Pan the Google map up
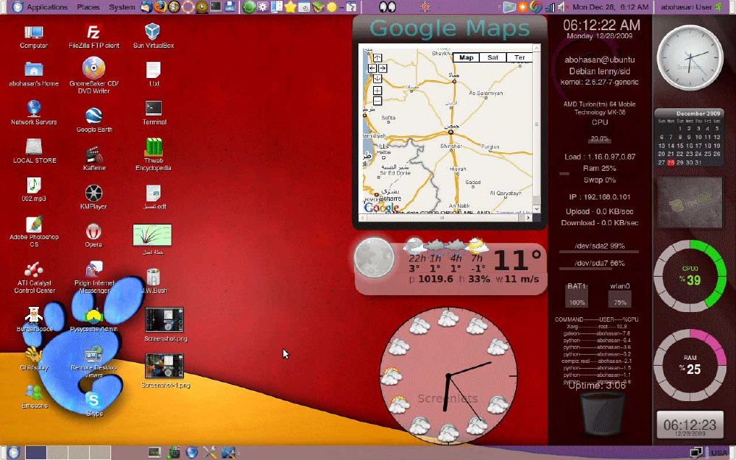 (x=378, y=57)
